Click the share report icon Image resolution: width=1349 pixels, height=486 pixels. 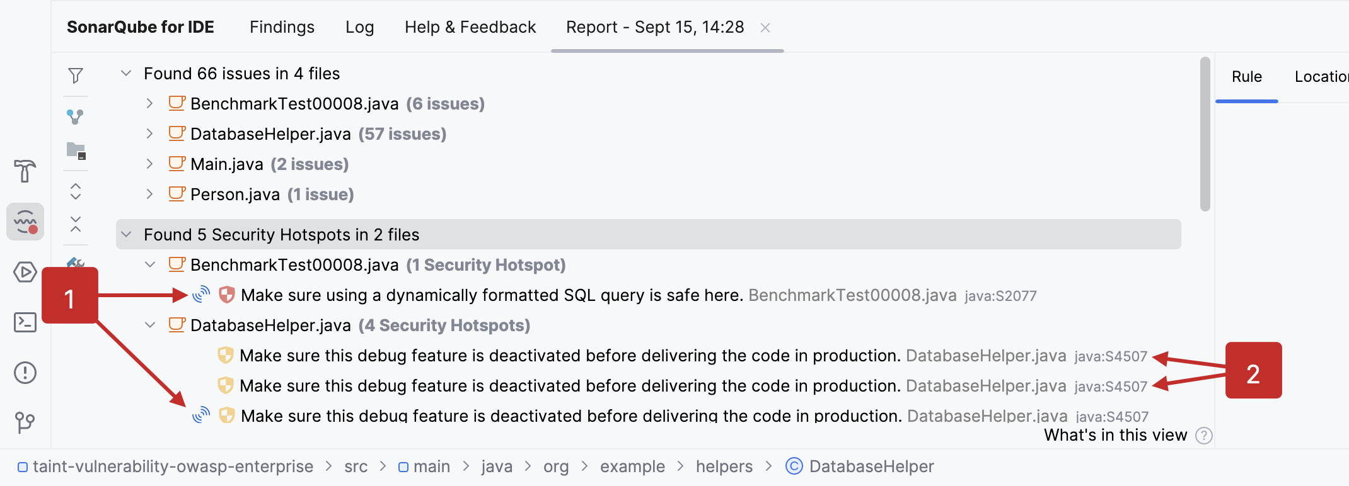(x=75, y=115)
